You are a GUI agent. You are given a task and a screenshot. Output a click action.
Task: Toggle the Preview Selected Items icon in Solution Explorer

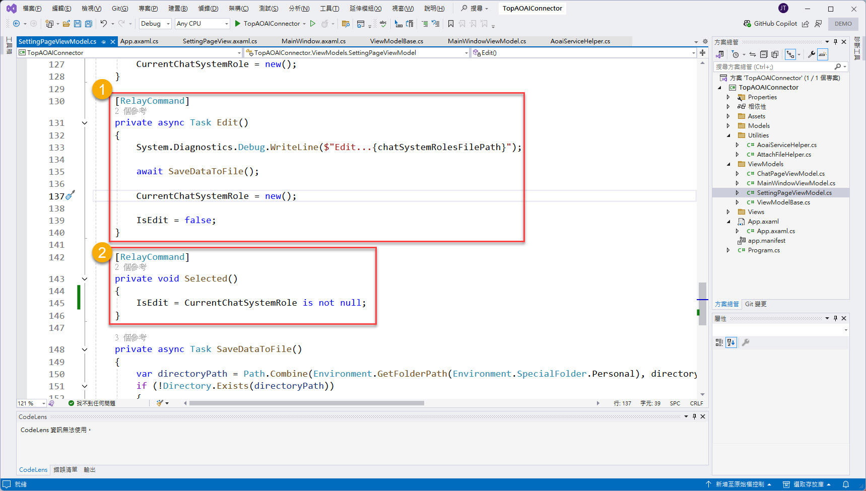[823, 54]
